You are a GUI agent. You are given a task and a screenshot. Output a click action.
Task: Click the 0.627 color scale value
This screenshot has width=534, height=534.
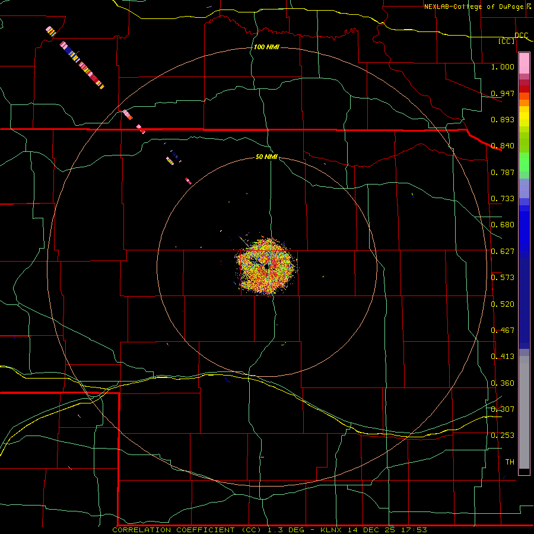(x=503, y=252)
